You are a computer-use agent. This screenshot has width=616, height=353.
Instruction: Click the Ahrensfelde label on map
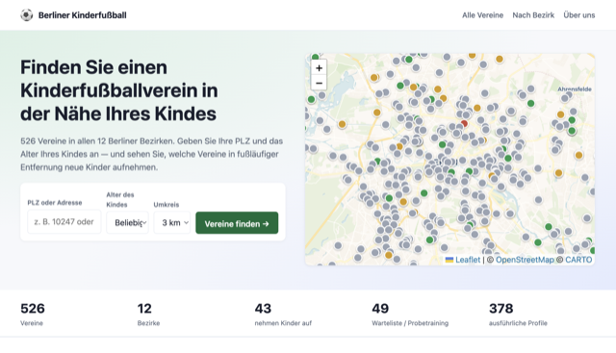coord(575,89)
